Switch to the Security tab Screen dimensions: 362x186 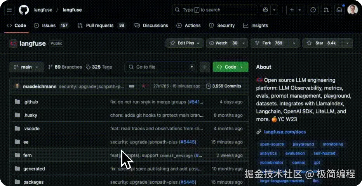coord(222,26)
